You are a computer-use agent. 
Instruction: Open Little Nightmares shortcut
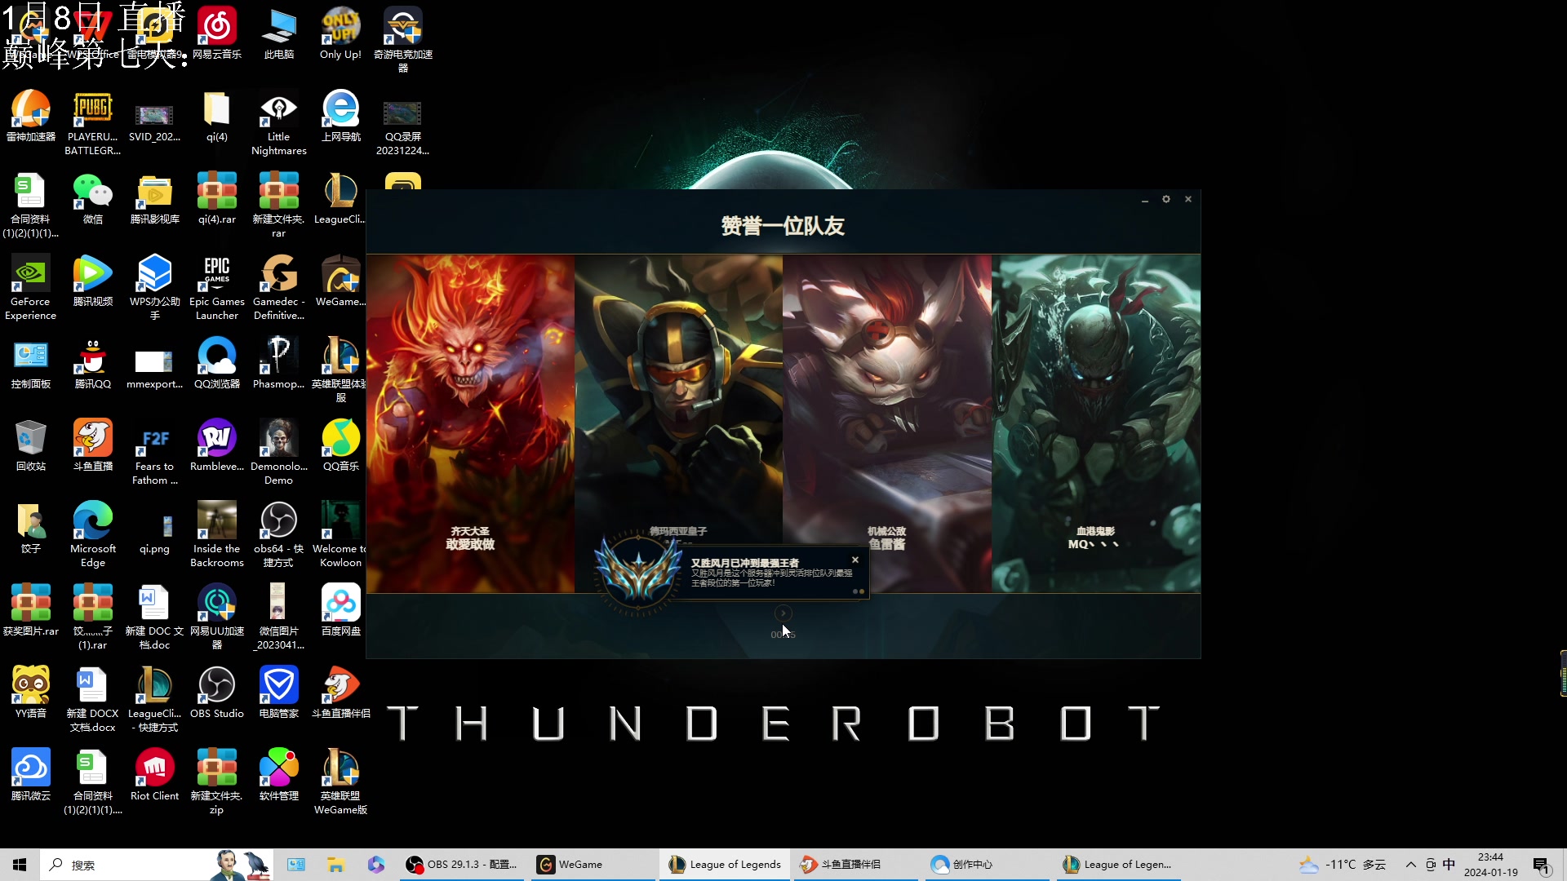[279, 123]
